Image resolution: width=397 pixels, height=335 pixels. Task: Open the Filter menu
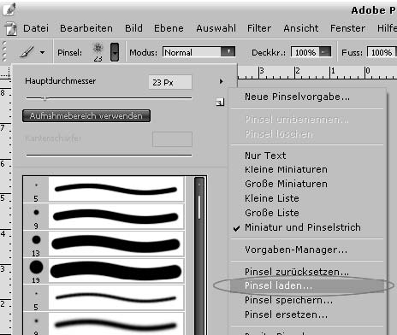[x=259, y=28]
